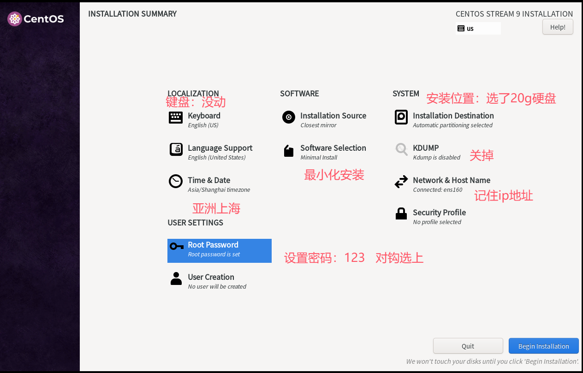This screenshot has height=373, width=583.
Task: Click the Language Support icon
Action: 176,149
